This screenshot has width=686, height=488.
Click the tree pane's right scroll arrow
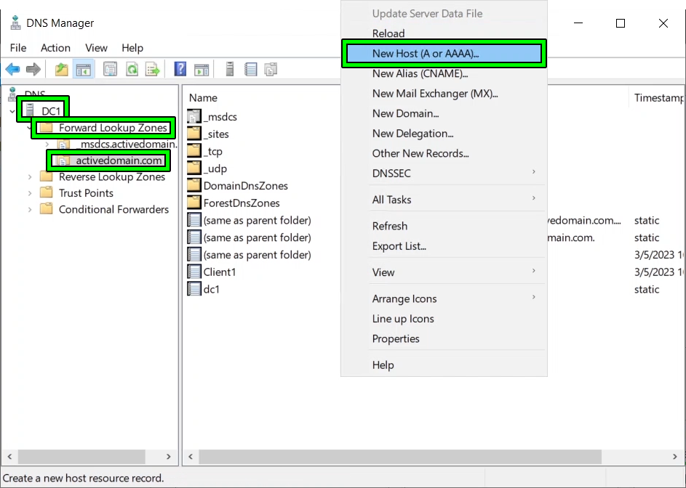[x=169, y=457]
